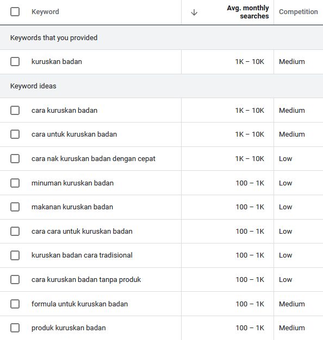
Task: Tick the 'makanan kuruskan badan' checkbox
Action: [15, 207]
